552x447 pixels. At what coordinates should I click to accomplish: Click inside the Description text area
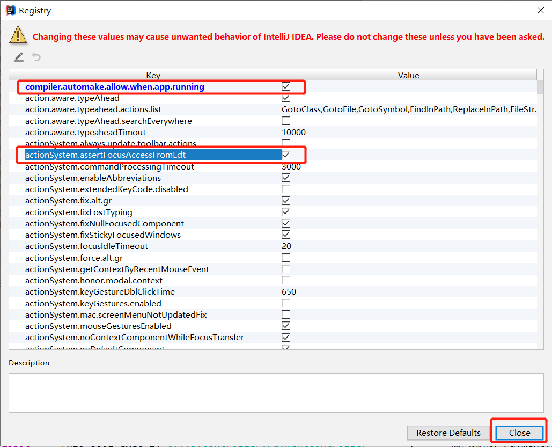tap(276, 393)
